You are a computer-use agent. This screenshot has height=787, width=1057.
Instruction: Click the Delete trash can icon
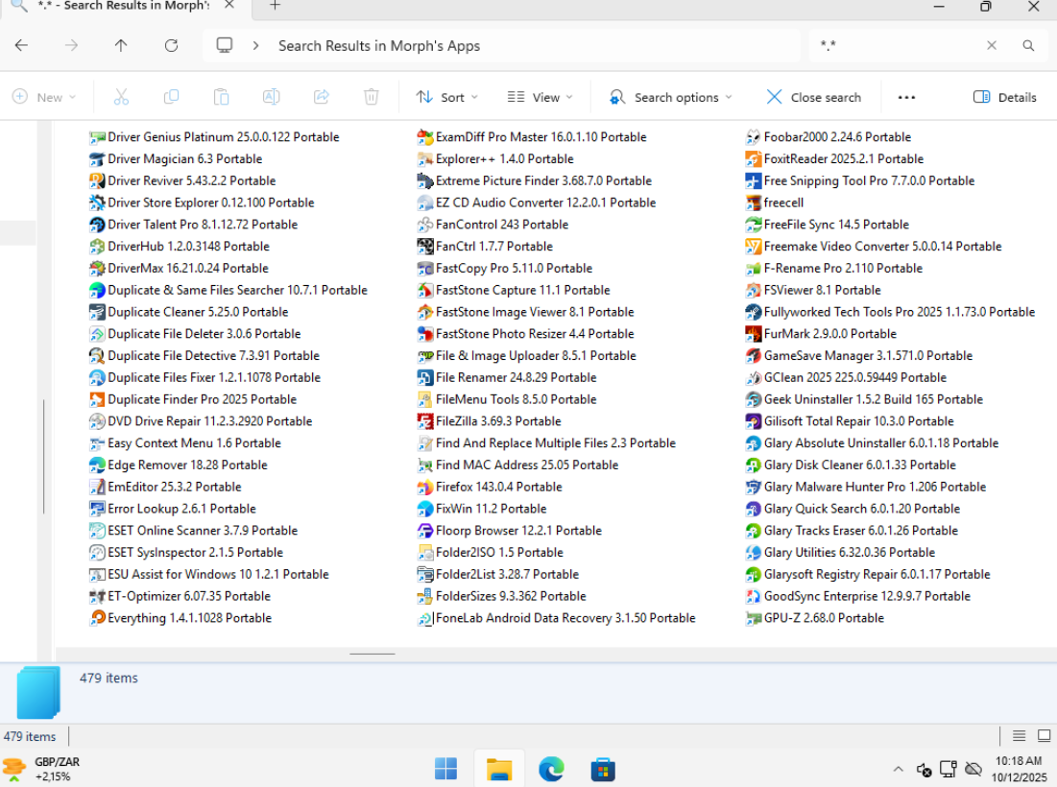coord(372,97)
